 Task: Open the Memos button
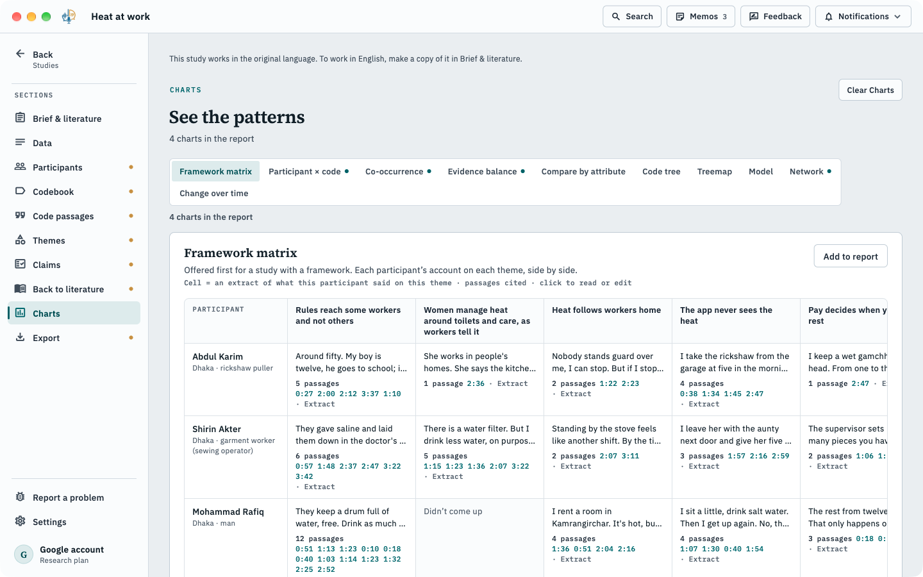pyautogui.click(x=701, y=17)
